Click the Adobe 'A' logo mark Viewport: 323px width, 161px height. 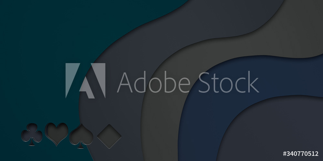pos(86,80)
